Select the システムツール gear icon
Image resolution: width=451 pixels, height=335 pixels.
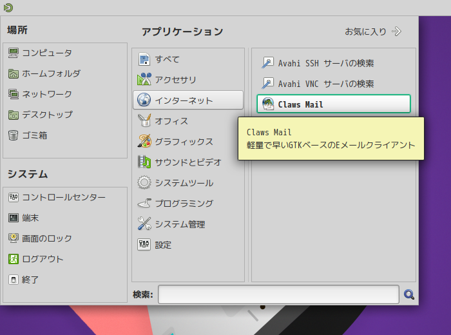(144, 182)
